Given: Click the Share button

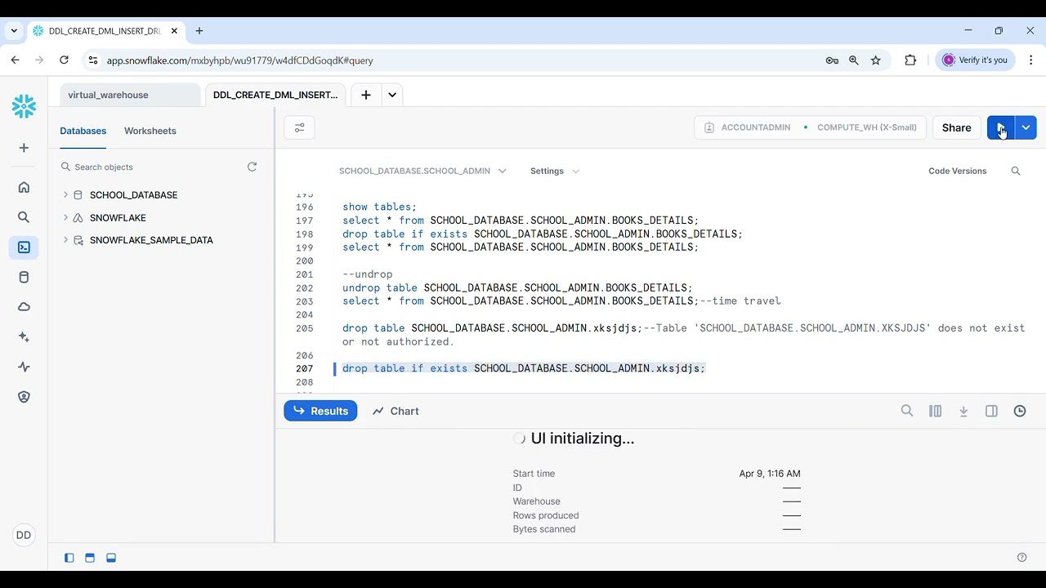Looking at the screenshot, I should [x=956, y=127].
